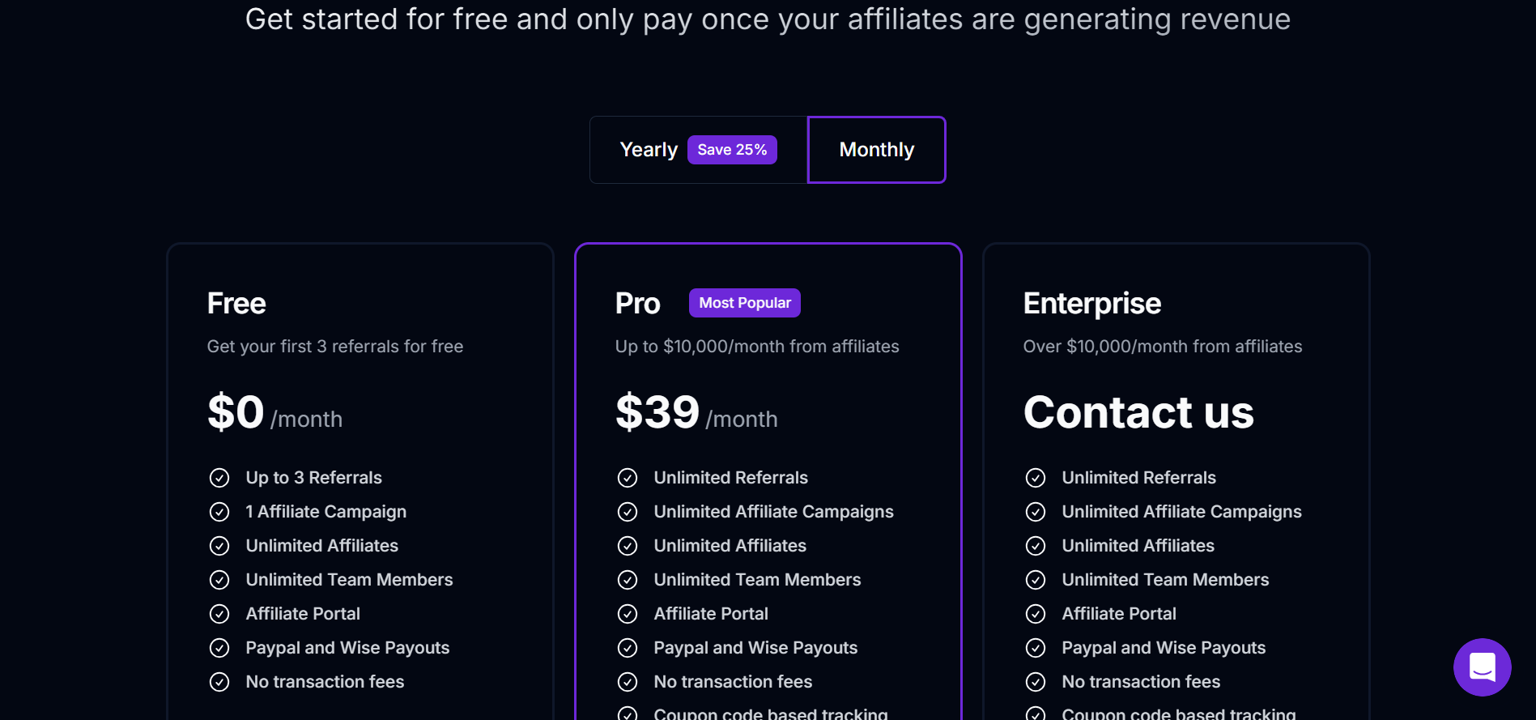Click the Most Popular badge
Viewport: 1536px width, 720px height.
(744, 303)
